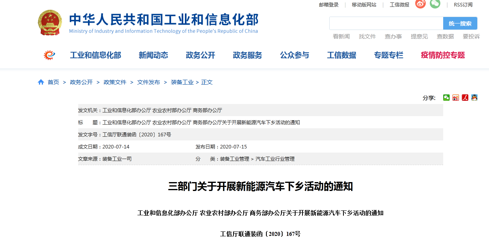Click the home icon in breadcrumb
Screen dimensions: 489x244
(41, 82)
